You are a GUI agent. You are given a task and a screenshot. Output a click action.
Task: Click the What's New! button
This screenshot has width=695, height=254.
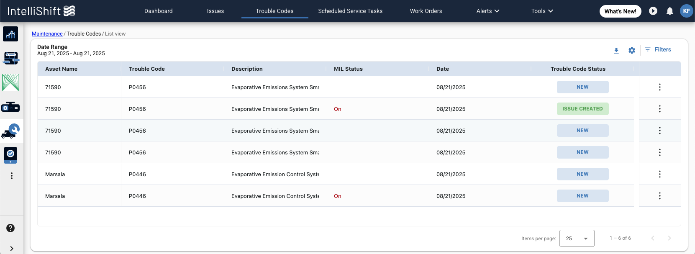pyautogui.click(x=620, y=11)
